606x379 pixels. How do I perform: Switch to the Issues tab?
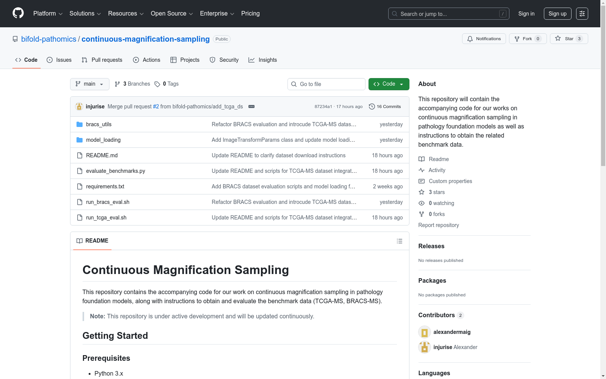[x=59, y=60]
